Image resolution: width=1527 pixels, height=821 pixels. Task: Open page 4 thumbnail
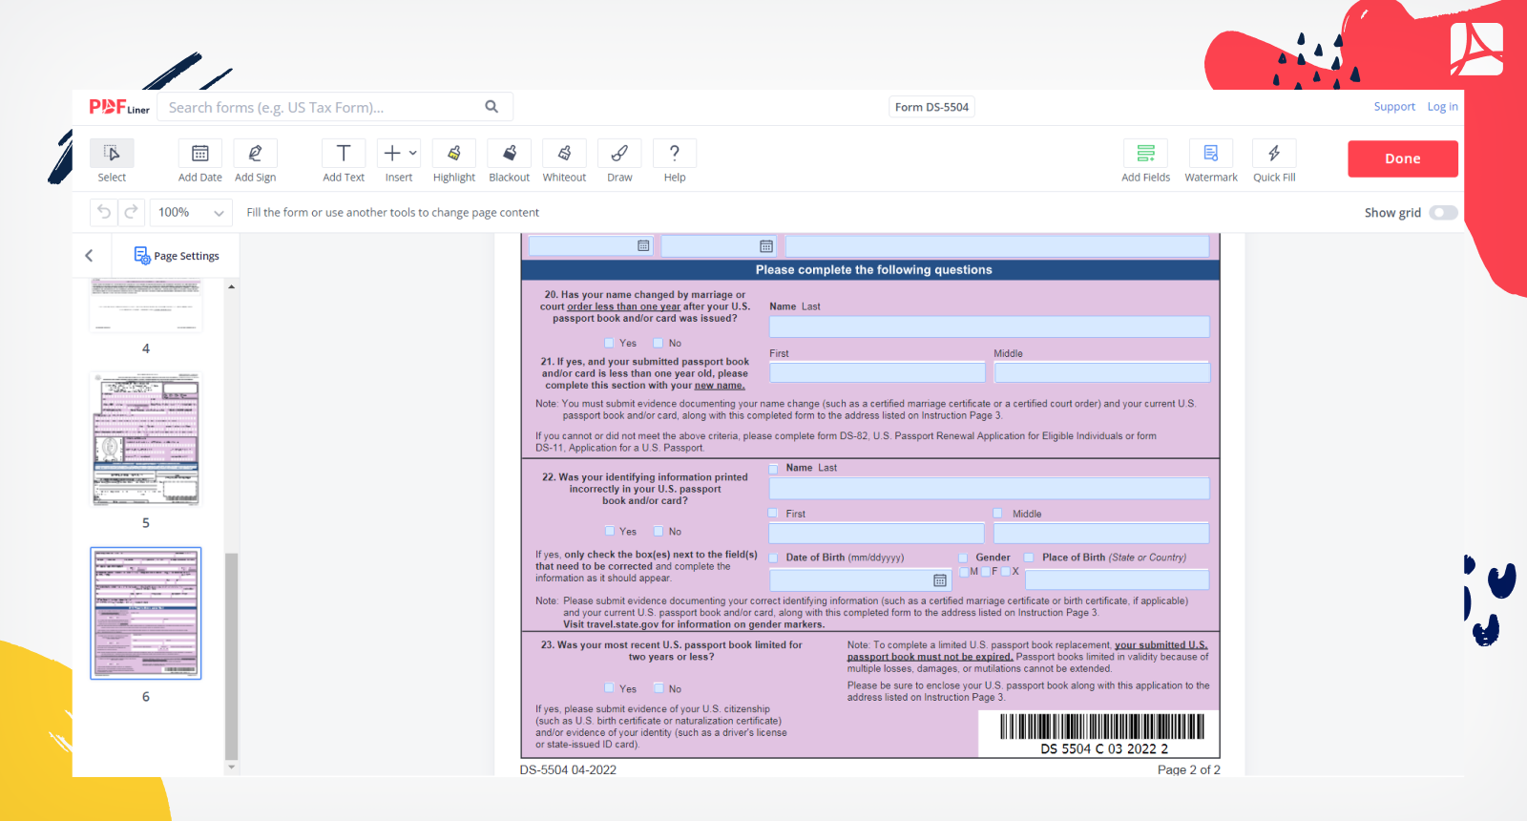point(146,305)
